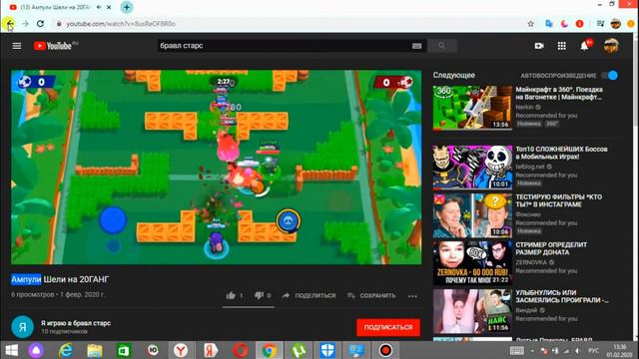
Task: Reload the page
Action: click(x=40, y=24)
